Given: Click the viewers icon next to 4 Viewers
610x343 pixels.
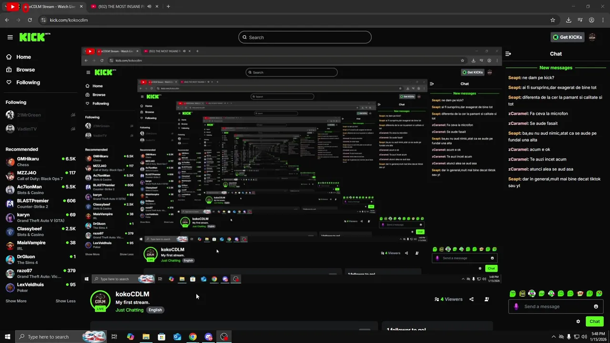Looking at the screenshot, I should pyautogui.click(x=437, y=299).
